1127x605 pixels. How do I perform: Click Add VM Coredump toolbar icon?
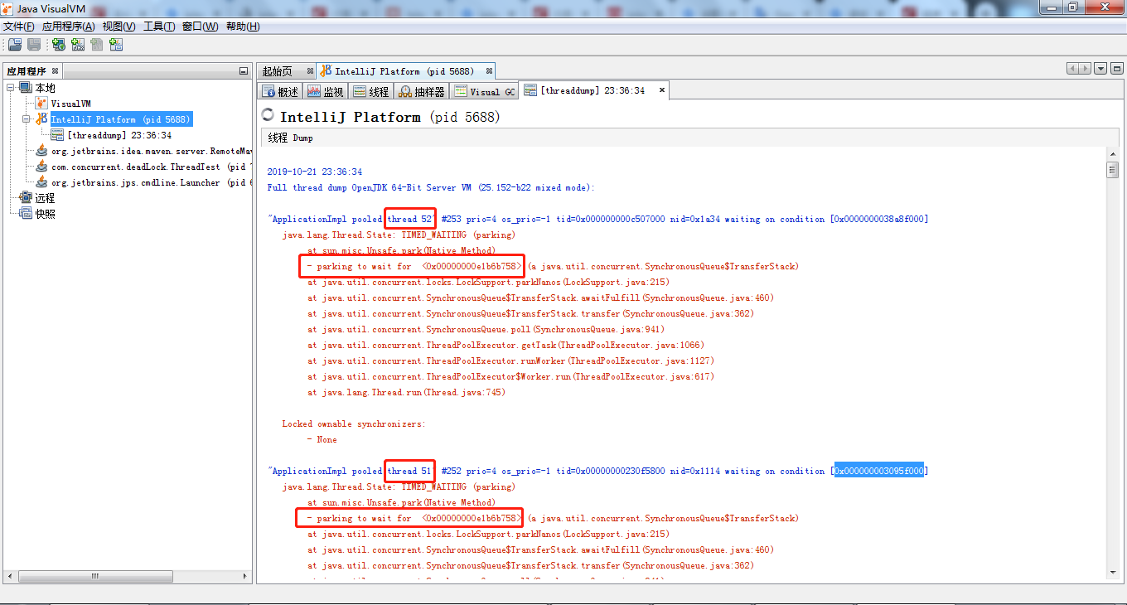(x=97, y=45)
